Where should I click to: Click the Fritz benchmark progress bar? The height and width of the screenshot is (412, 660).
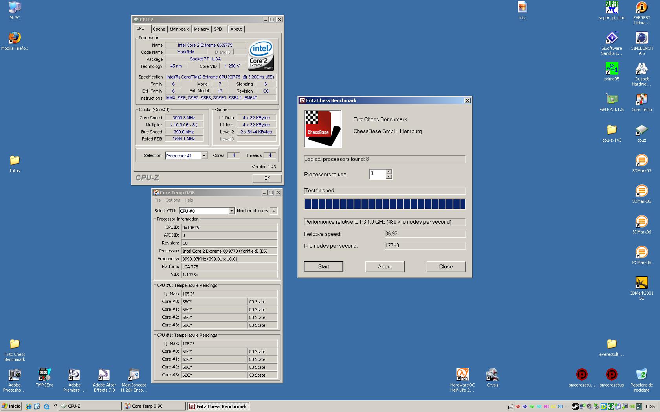coord(385,204)
